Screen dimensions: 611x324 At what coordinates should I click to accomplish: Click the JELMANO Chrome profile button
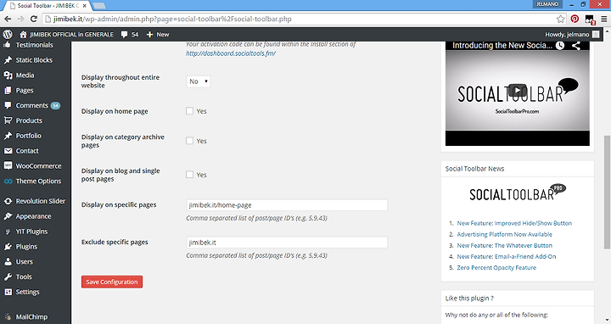(x=547, y=4)
